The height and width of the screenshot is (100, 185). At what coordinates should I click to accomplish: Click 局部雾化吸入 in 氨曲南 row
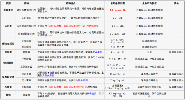click(176, 52)
